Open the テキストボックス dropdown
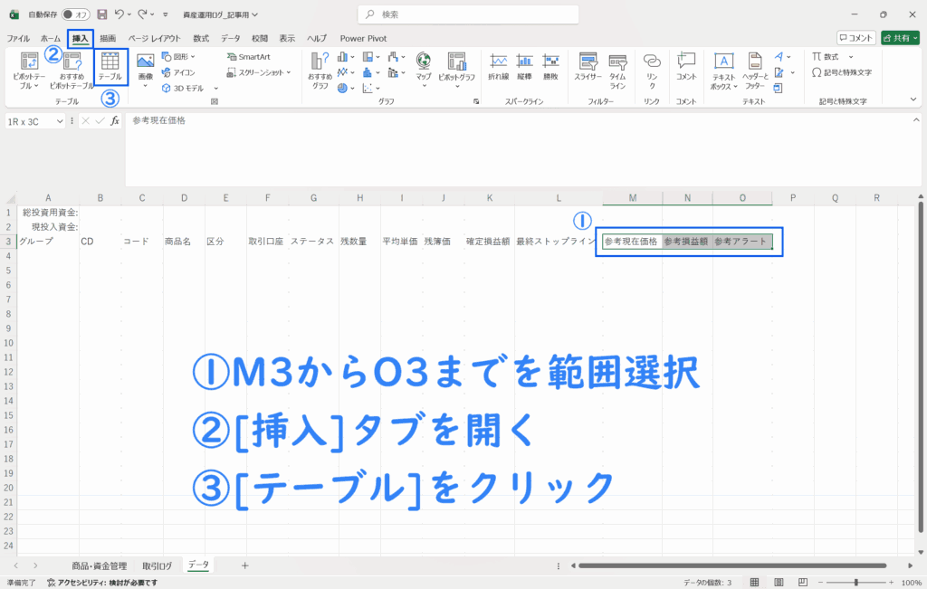The width and height of the screenshot is (927, 589). click(723, 71)
